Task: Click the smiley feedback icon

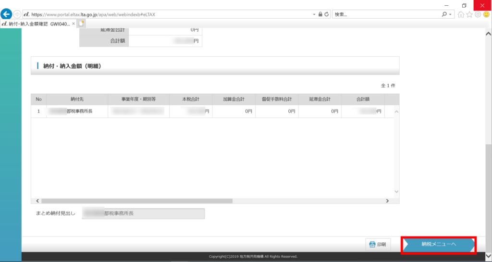Action: coord(486,14)
